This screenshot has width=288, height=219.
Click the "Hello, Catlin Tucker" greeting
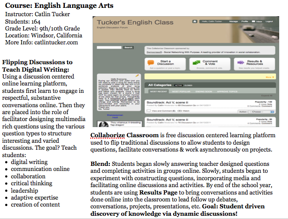(x=212, y=21)
